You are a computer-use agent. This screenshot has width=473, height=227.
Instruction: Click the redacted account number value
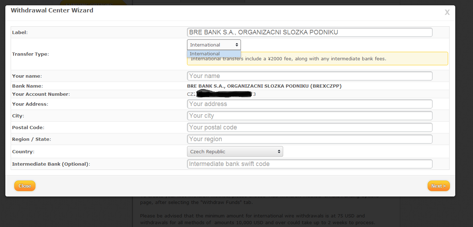click(221, 94)
